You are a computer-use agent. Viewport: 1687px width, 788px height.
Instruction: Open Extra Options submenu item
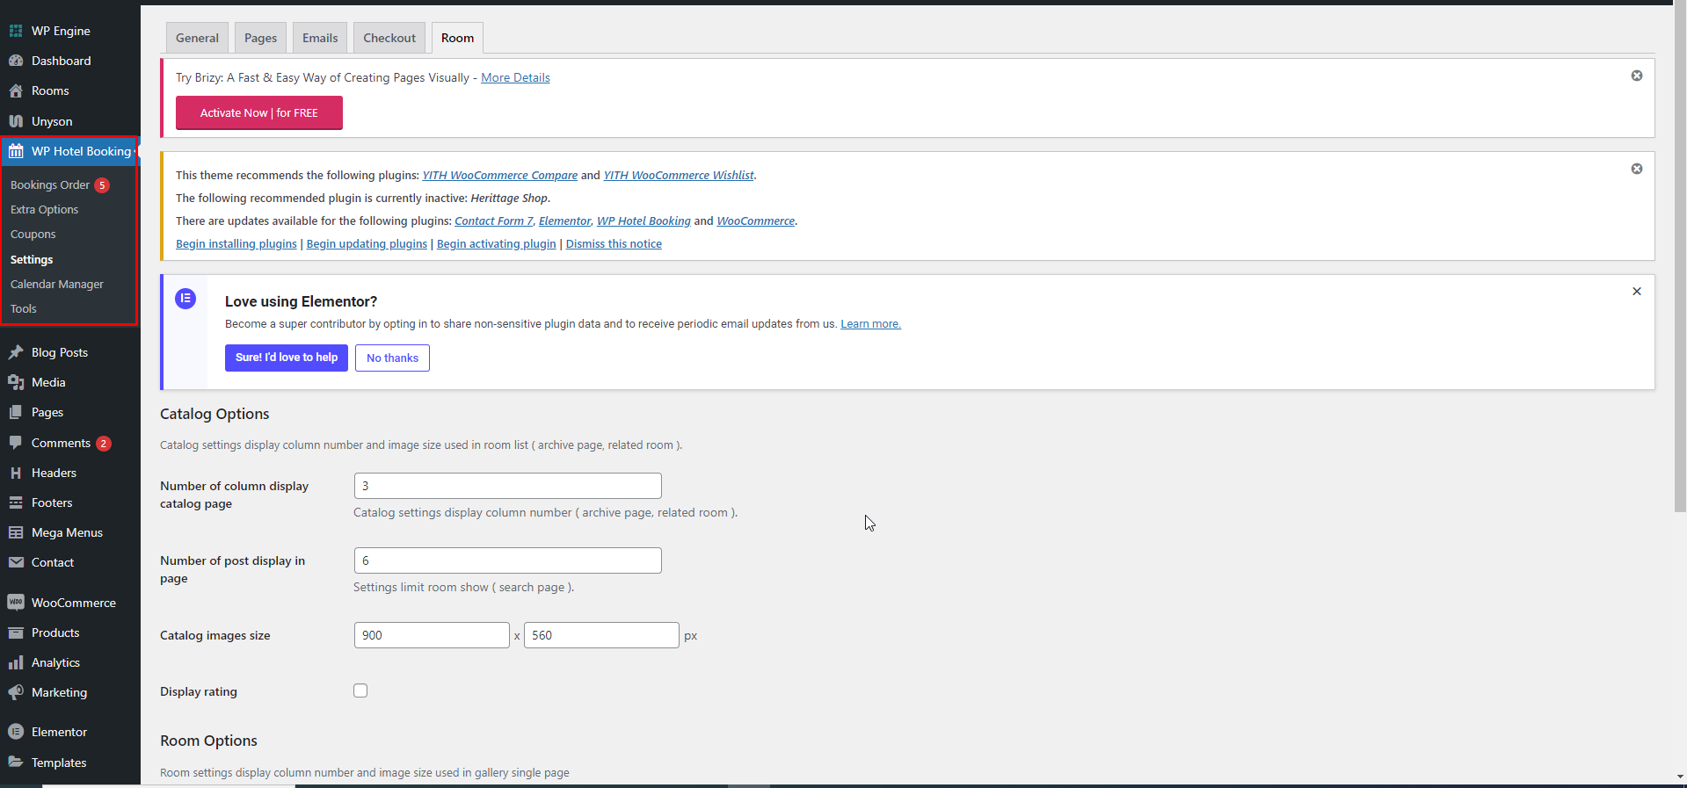45,210
